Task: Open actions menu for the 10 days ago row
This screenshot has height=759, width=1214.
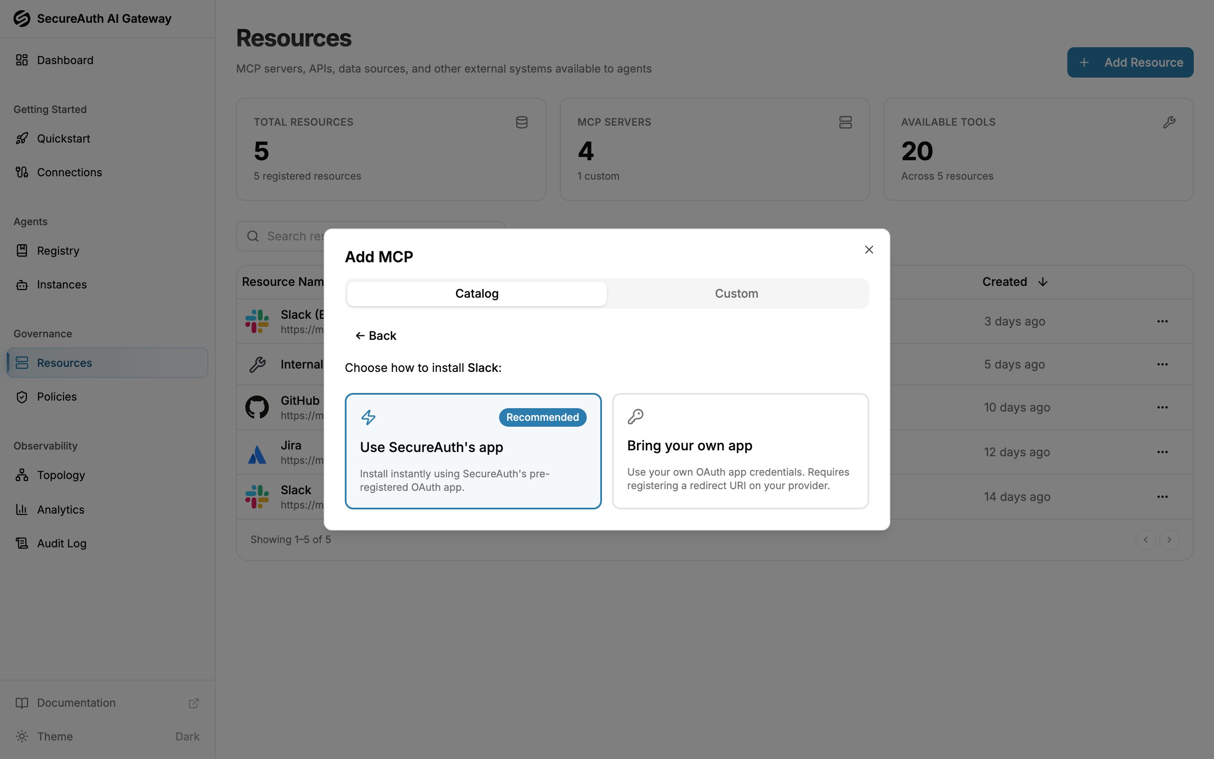Action: coord(1162,407)
